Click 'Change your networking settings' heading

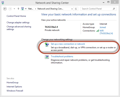pos(57,40)
